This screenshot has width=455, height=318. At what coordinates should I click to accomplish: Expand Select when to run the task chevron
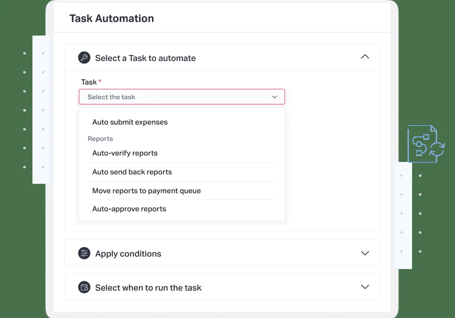365,287
